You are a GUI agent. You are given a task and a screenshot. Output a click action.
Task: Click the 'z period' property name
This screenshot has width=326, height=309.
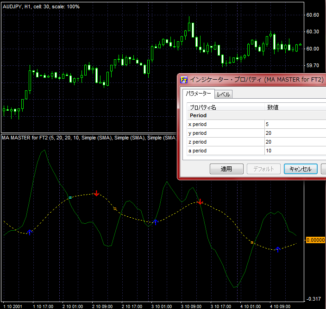[198, 142]
